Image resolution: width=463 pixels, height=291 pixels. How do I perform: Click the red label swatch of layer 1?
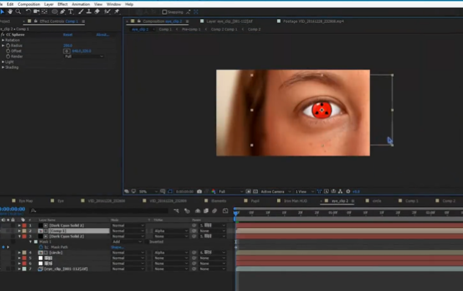tap(24, 225)
